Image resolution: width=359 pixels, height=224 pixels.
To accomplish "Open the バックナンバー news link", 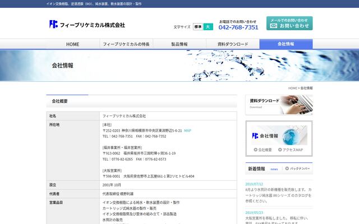I will tap(300, 169).
